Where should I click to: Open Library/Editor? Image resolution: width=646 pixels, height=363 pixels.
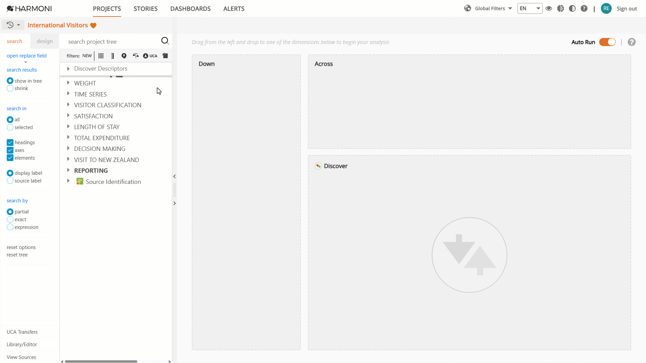click(22, 345)
